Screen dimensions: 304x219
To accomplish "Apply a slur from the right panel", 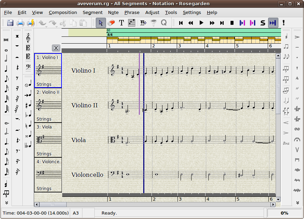I will [x=297, y=128].
